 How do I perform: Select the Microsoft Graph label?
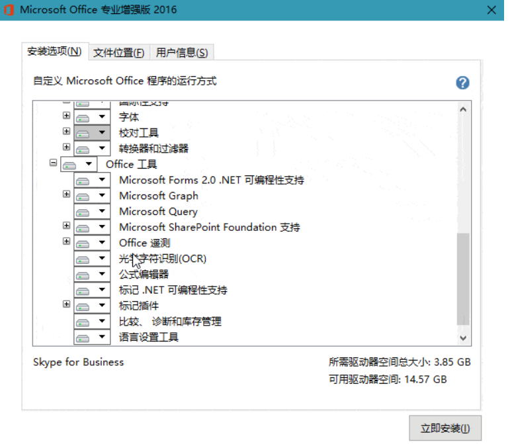pos(159,196)
